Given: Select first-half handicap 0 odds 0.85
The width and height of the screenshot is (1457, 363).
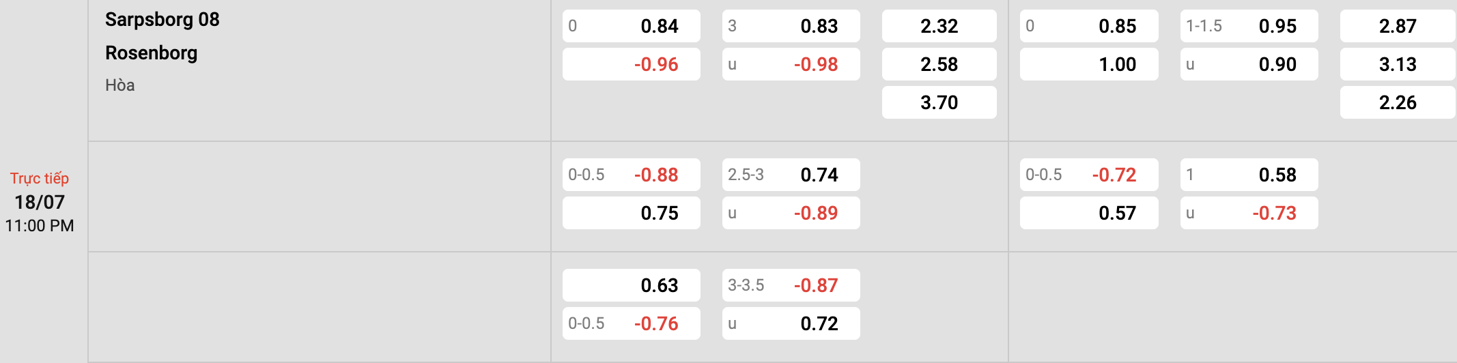Looking at the screenshot, I should point(1089,26).
